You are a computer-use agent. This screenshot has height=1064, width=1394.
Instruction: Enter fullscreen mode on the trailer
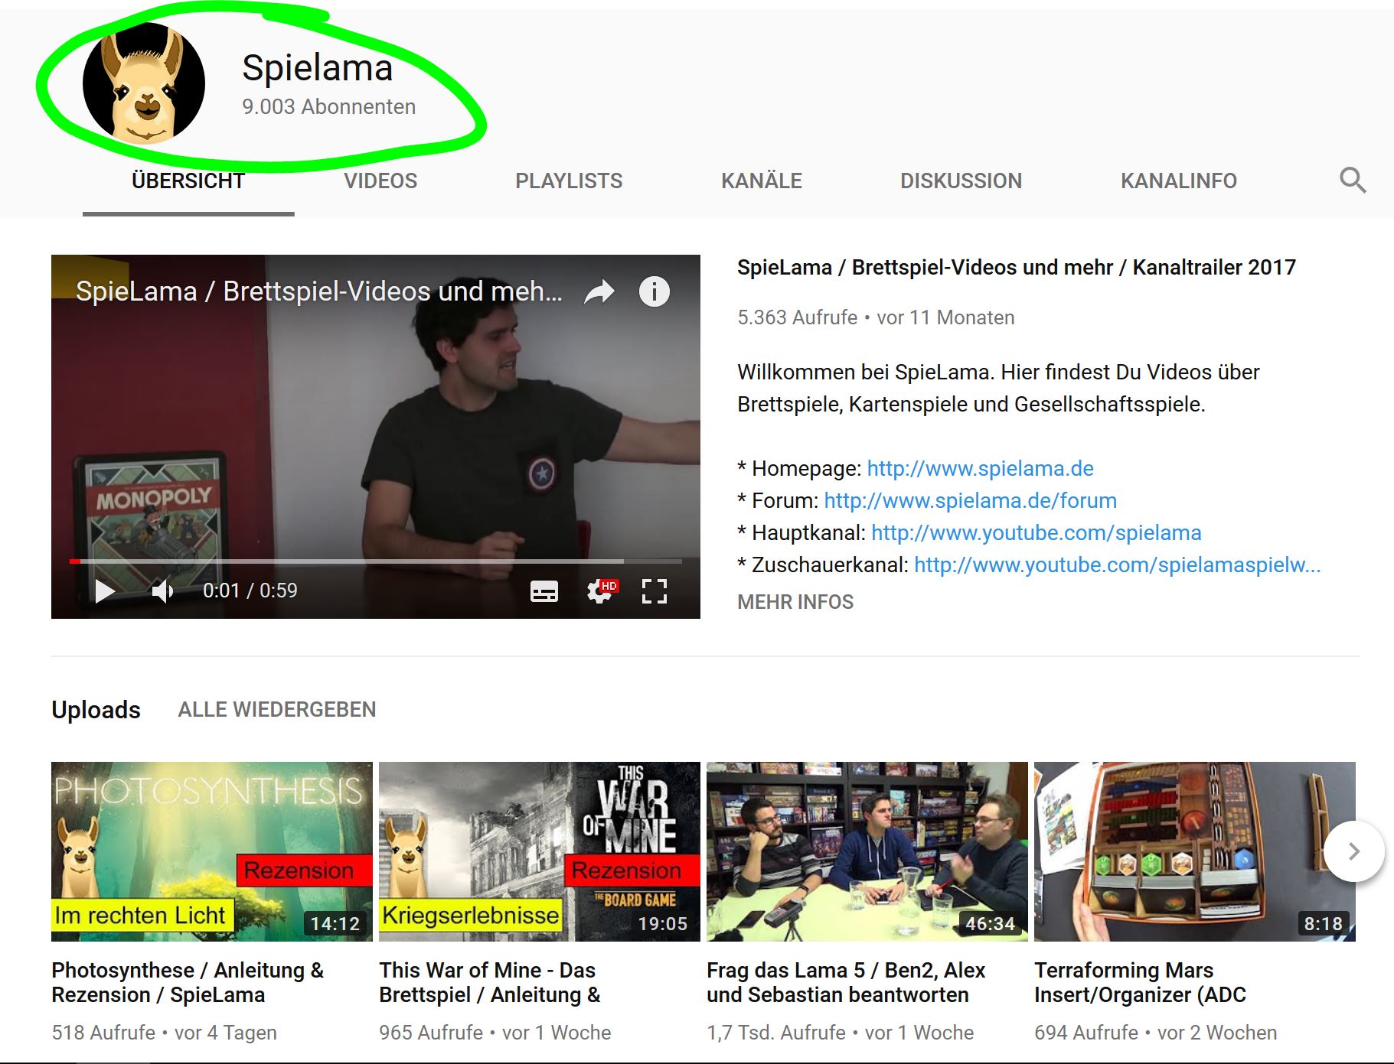click(x=655, y=591)
